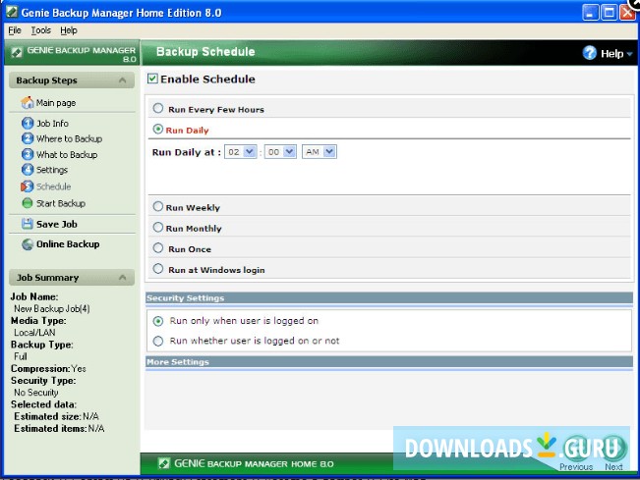Open the Where to Backup step
Viewport: 640px width, 480px height.
70,138
